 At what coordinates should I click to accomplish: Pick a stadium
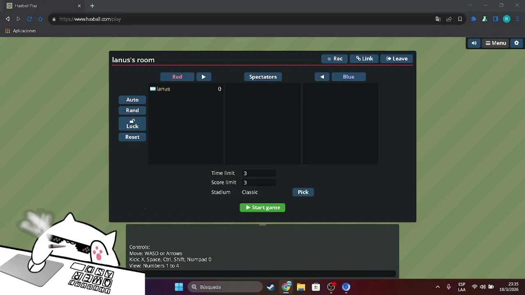pyautogui.click(x=303, y=192)
